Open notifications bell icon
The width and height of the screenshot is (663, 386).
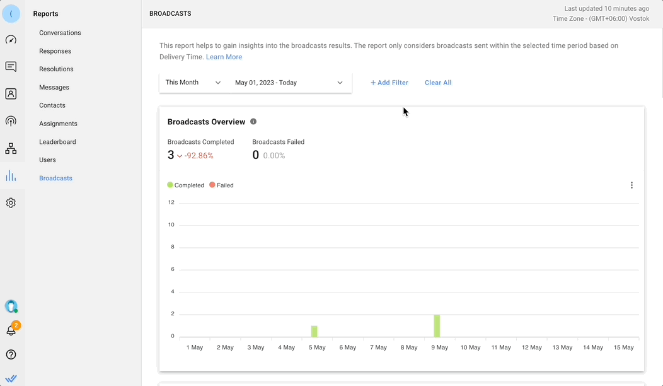[x=11, y=330]
